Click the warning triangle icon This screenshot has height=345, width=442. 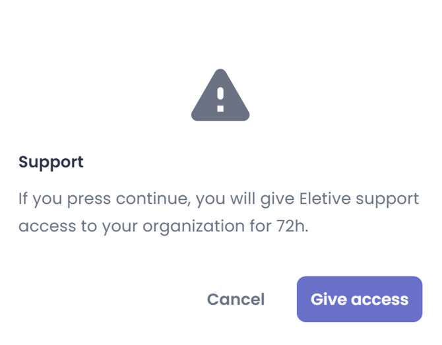pyautogui.click(x=220, y=95)
